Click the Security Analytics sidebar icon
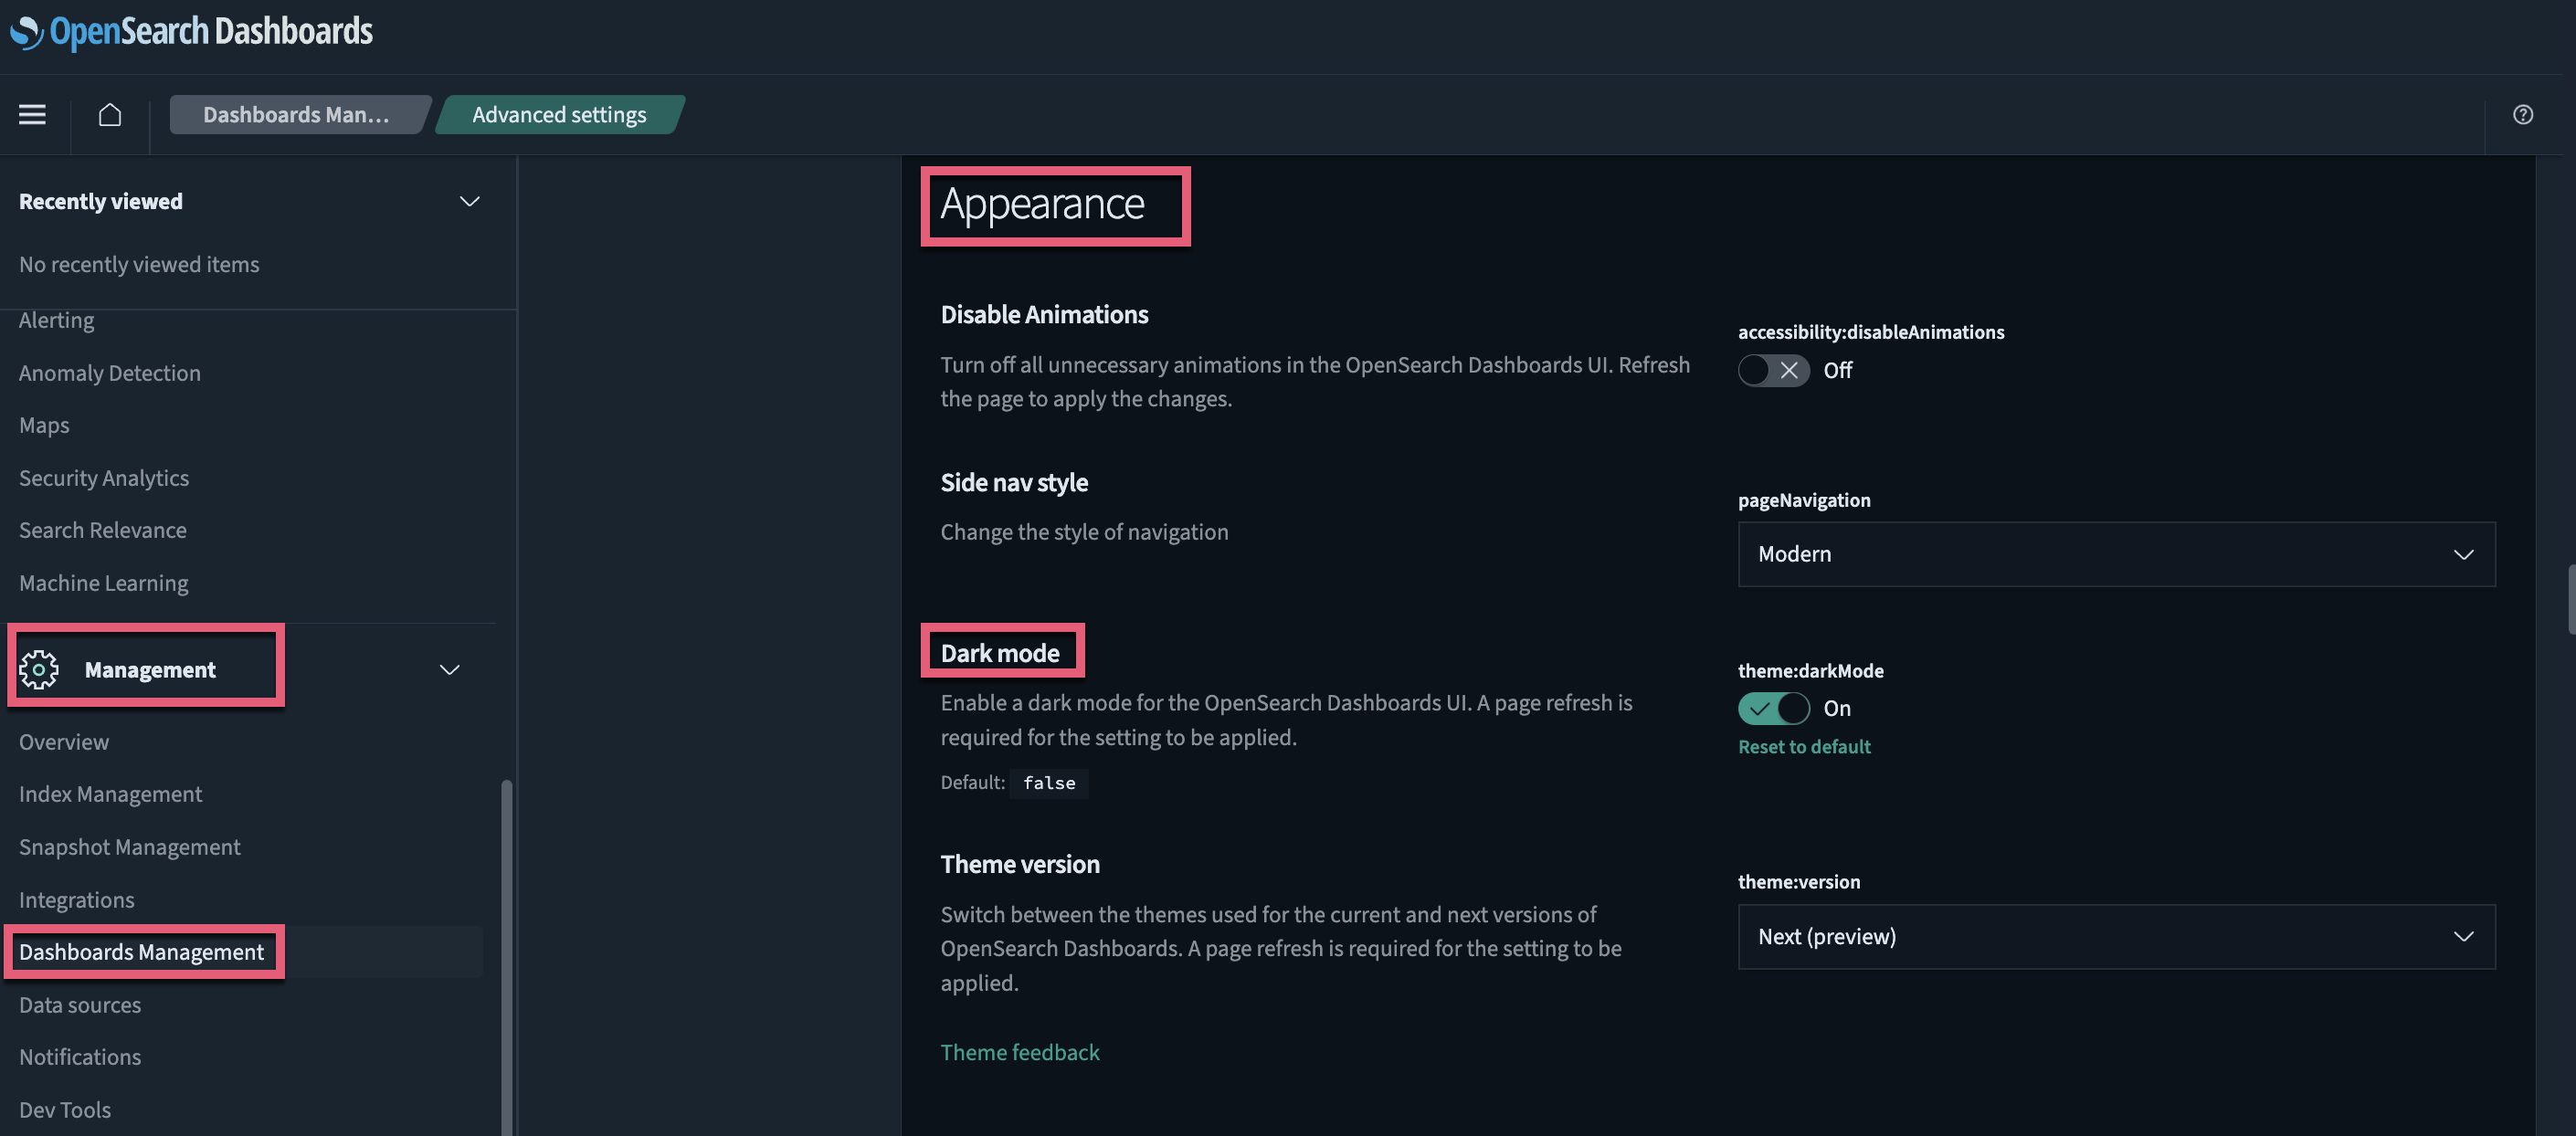 click(x=105, y=476)
